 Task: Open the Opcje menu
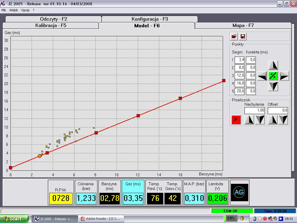coord(26,10)
